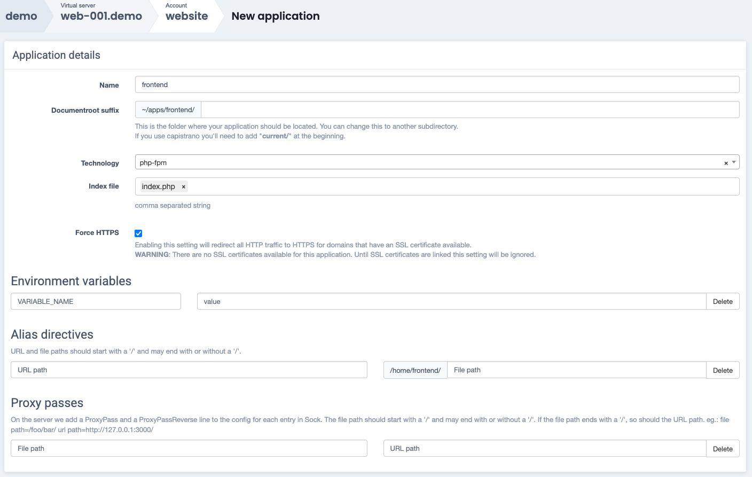Remove the index.php tag with its x
This screenshot has width=752, height=477.
pyautogui.click(x=183, y=187)
